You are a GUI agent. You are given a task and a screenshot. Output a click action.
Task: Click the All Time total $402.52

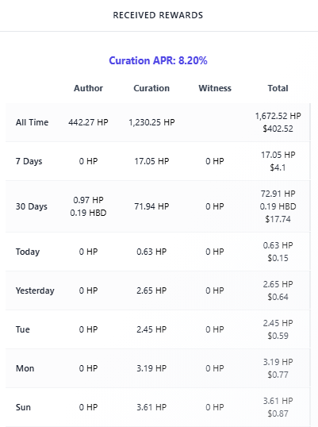(x=278, y=129)
